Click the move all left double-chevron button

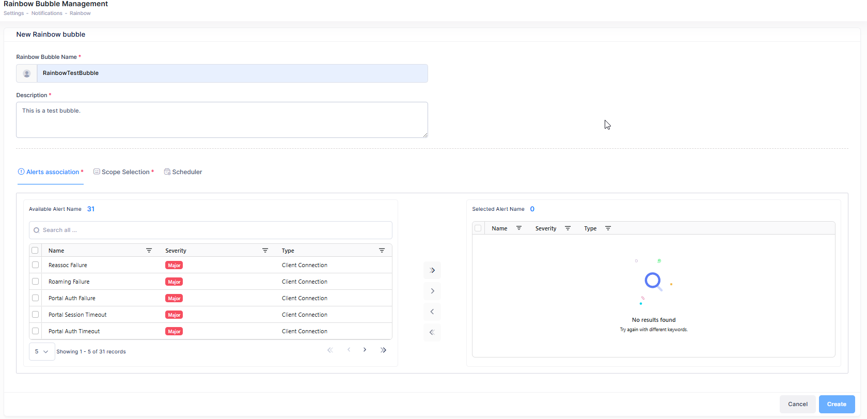coord(432,332)
